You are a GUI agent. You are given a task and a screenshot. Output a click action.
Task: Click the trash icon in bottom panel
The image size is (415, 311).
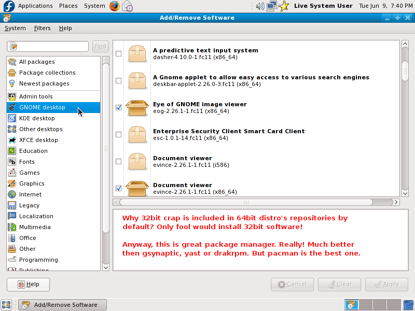(408, 305)
